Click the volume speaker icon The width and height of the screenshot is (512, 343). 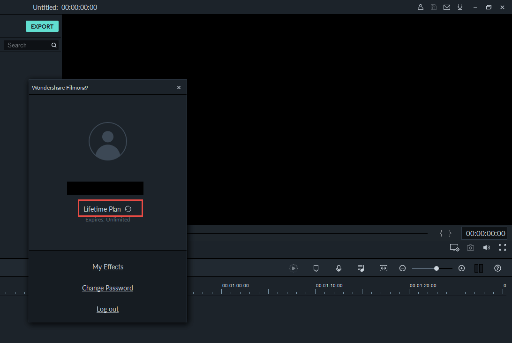487,248
